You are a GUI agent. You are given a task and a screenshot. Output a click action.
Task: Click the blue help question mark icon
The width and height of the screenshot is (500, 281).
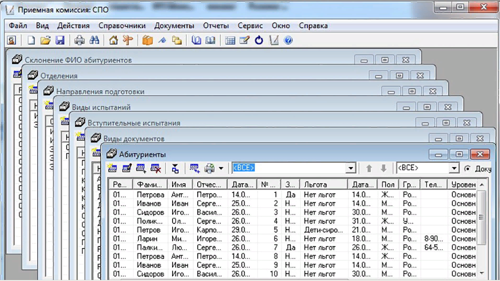288,40
